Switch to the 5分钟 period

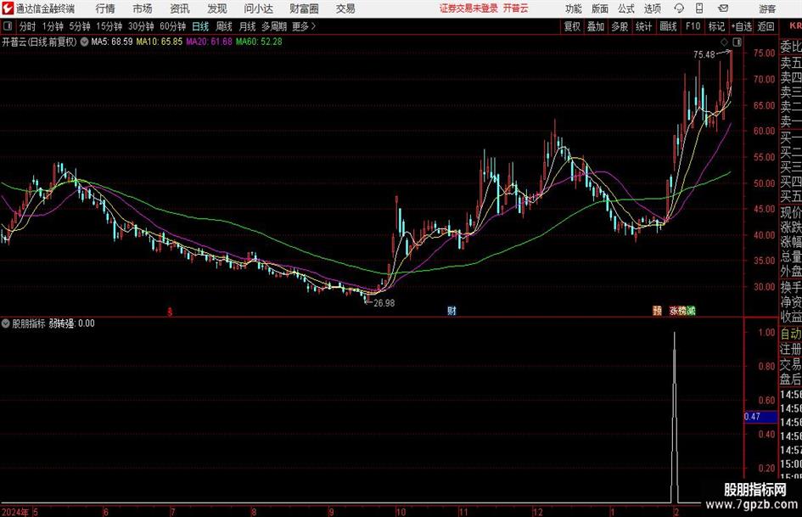pyautogui.click(x=79, y=26)
